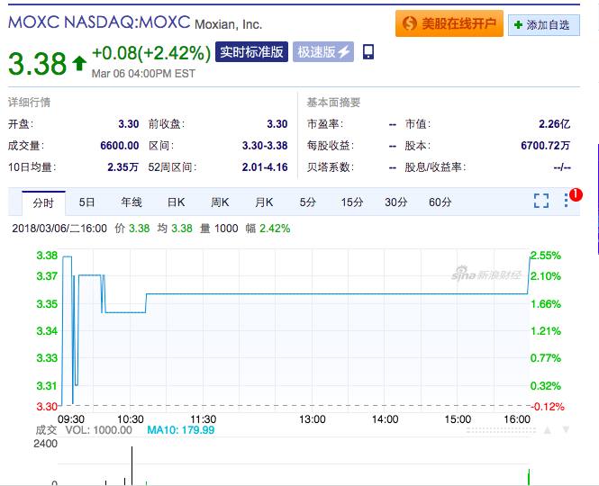Viewport: 599px width, 486px height.
Task: Click the 52周区间 value 2.01-4.16
Action: [265, 167]
